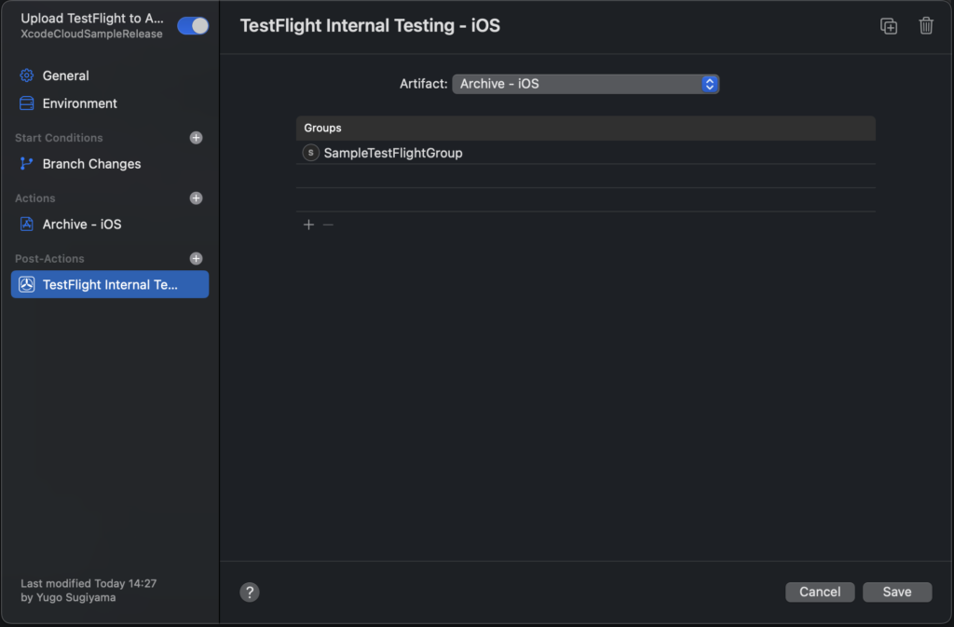Screen dimensions: 954x627
Task: Click the SampleTestFlightGroup avatar icon
Action: click(310, 153)
